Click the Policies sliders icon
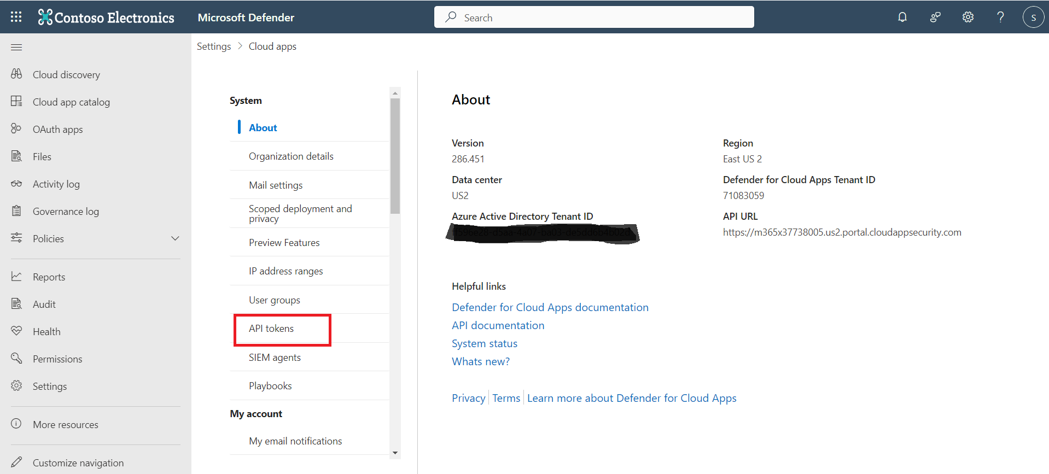Image resolution: width=1049 pixels, height=474 pixels. click(x=16, y=238)
